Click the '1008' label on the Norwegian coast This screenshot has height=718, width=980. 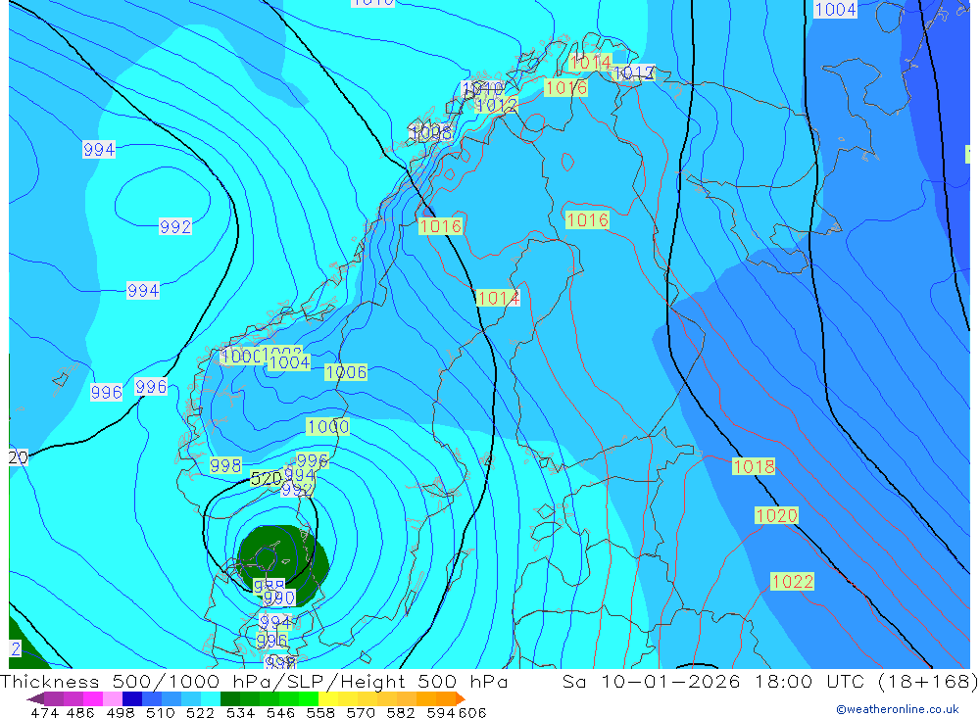430,132
